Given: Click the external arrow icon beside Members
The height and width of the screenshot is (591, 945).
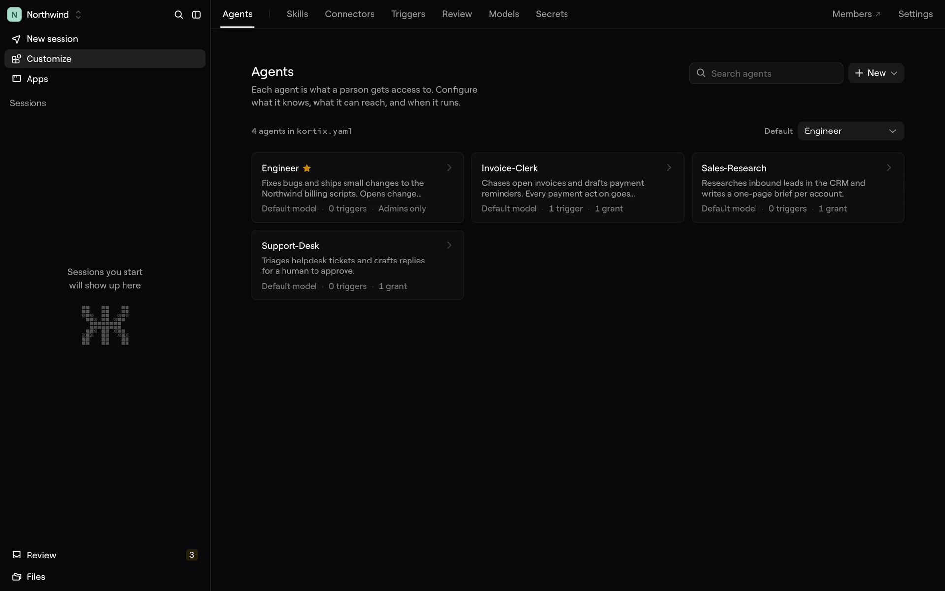Looking at the screenshot, I should (x=878, y=14).
